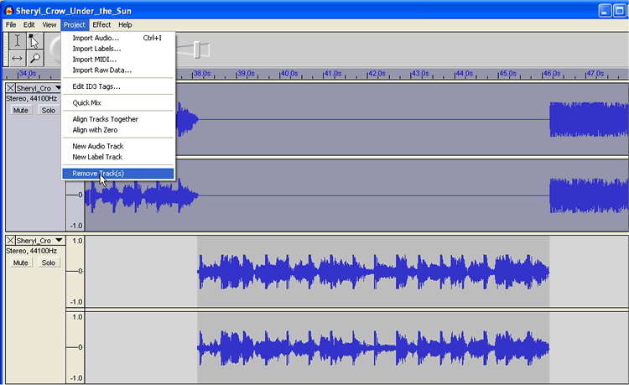This screenshot has width=629, height=385.
Task: Mute the first Sheryl_Cro track
Action: tap(20, 110)
